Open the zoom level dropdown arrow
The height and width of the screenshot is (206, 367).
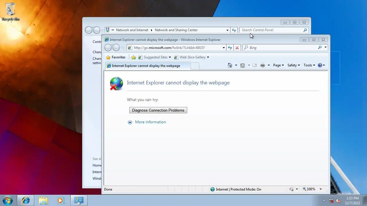(321, 189)
